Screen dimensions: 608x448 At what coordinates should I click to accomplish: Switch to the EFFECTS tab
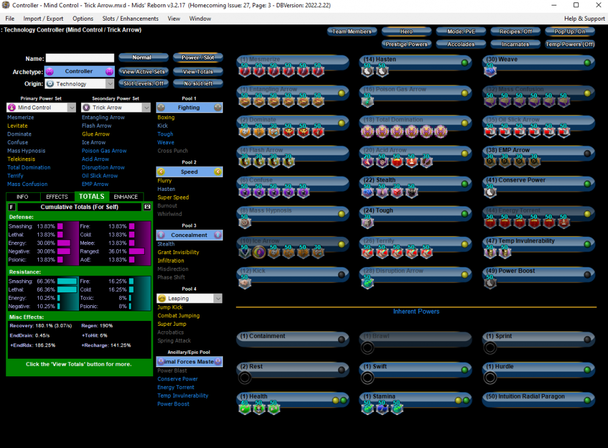point(57,197)
